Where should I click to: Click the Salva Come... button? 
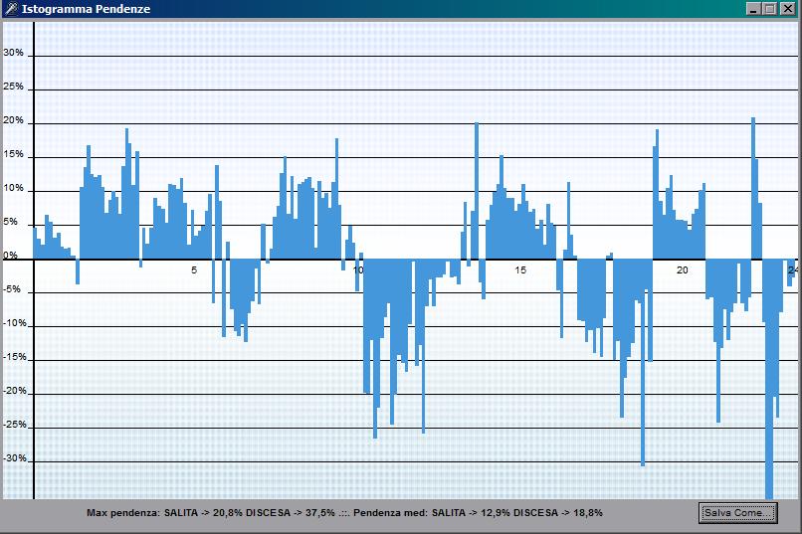[737, 512]
